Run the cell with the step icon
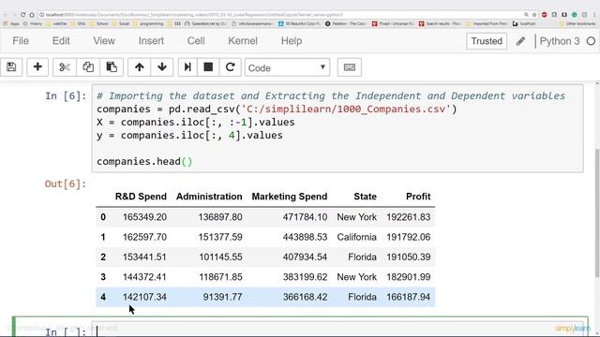Image resolution: width=600 pixels, height=337 pixels. (x=187, y=67)
